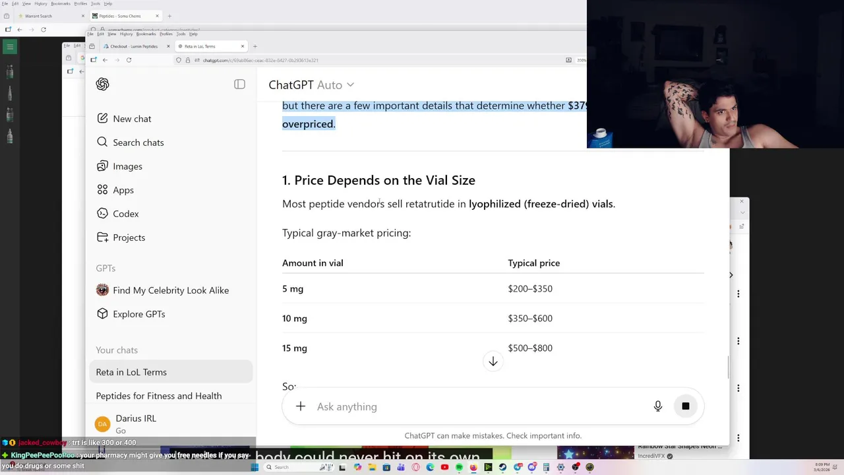Click the Amount in vial column header
The image size is (844, 475).
313,263
